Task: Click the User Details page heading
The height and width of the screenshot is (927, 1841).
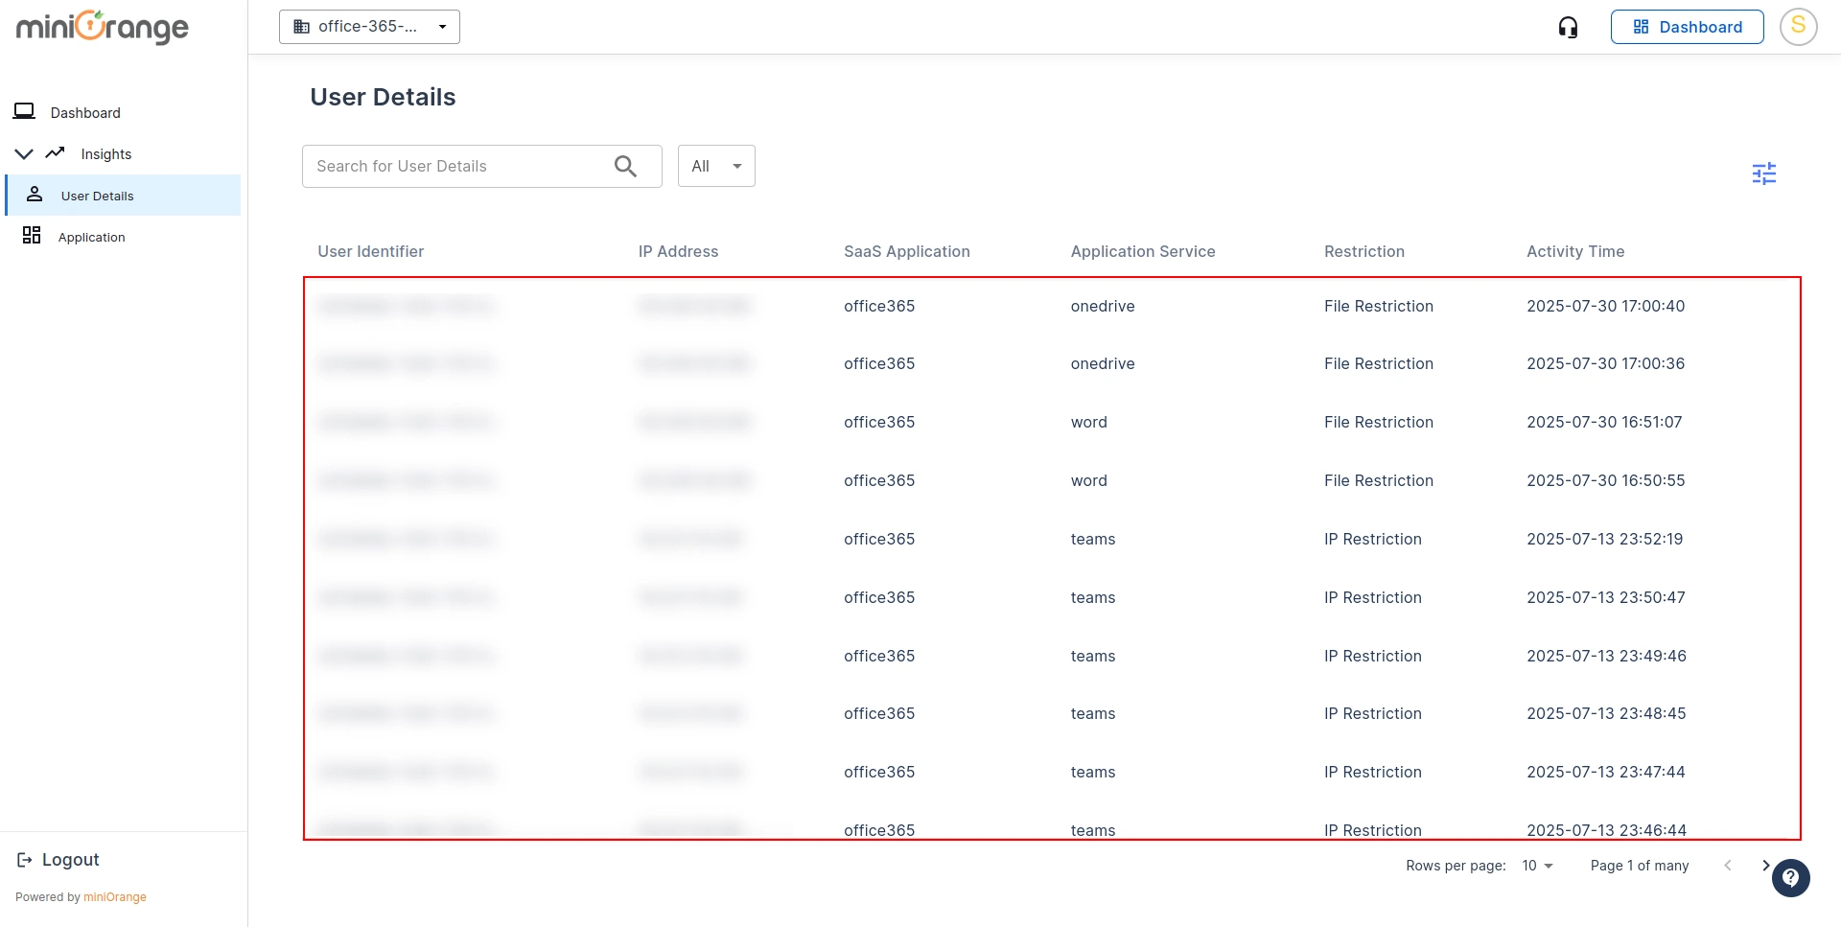Action: 383,97
